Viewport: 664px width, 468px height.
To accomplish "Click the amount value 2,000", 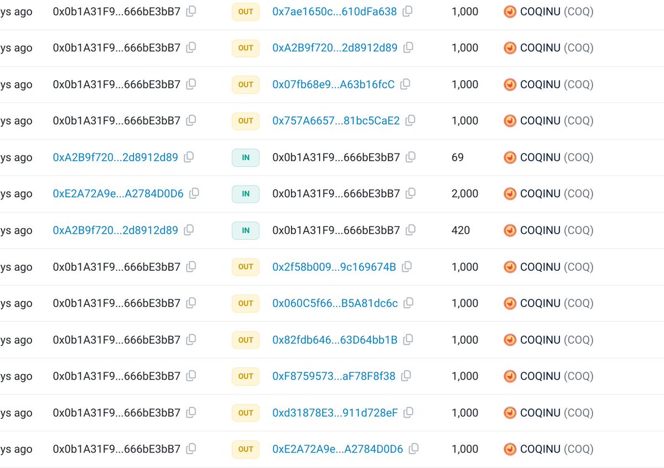I will click(465, 193).
